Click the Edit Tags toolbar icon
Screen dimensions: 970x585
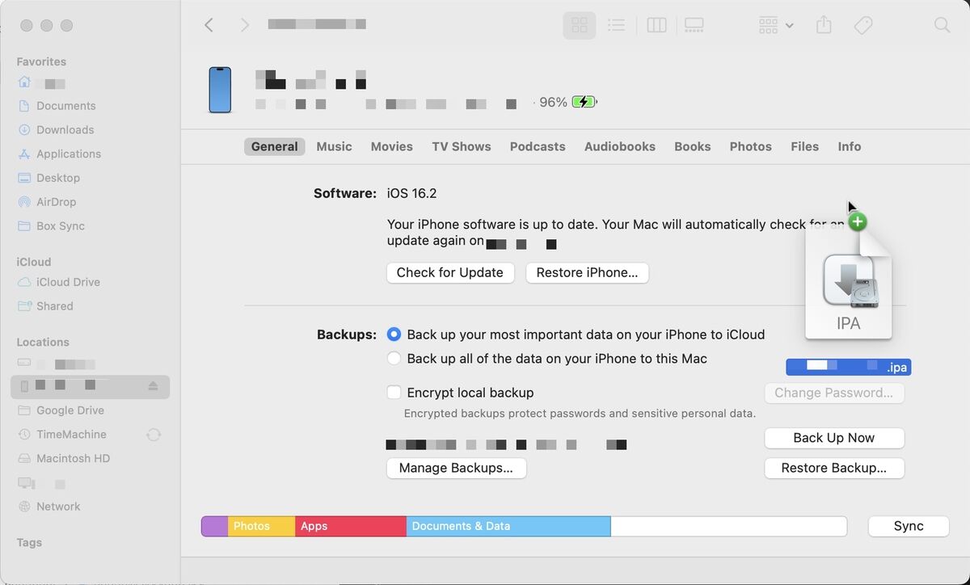coord(862,25)
